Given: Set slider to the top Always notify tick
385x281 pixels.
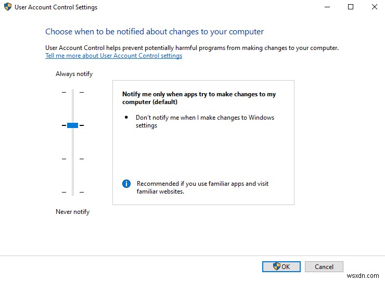Looking at the screenshot, I should tap(73, 92).
